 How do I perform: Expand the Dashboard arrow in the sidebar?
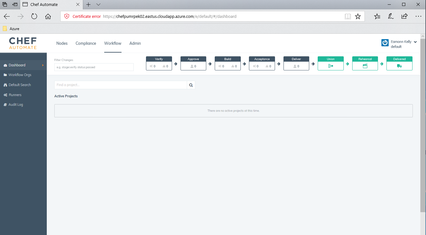[43, 65]
